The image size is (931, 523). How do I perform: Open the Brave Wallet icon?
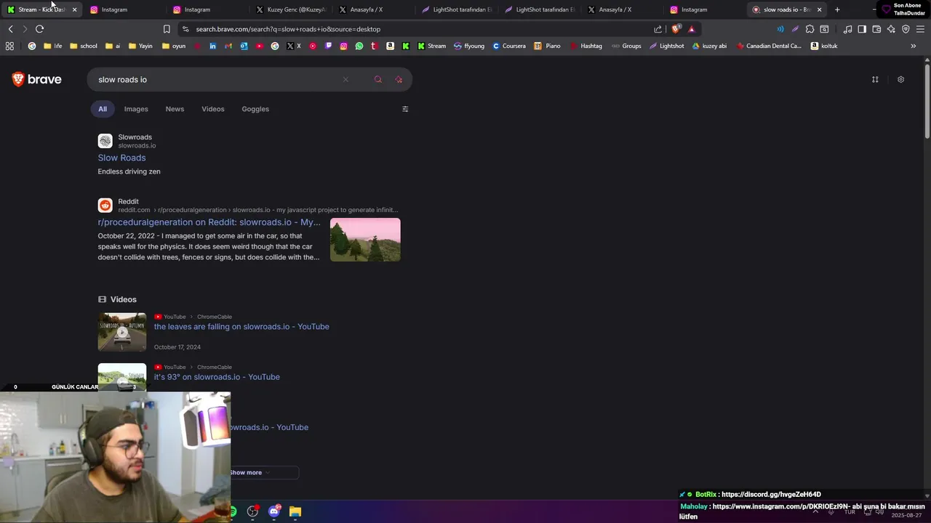(876, 29)
